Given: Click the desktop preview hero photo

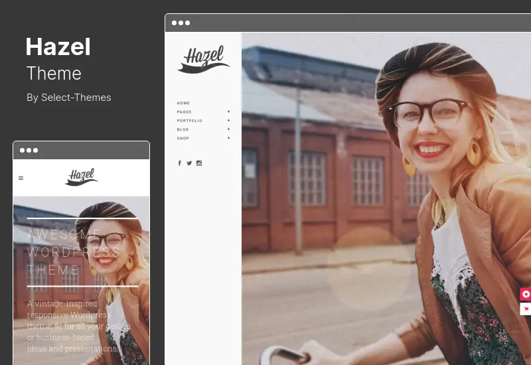Looking at the screenshot, I should (386, 198).
